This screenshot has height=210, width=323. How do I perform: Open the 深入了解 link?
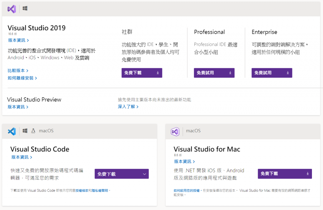(128, 107)
